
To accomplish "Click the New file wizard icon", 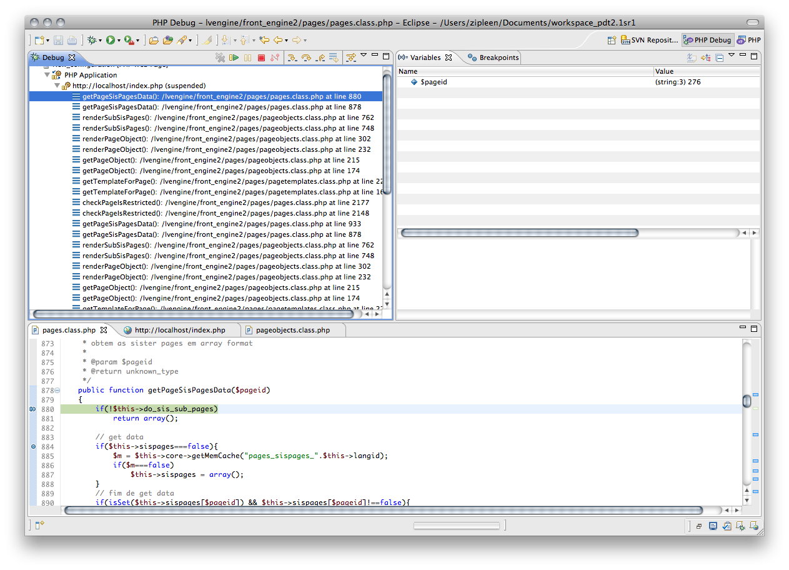I will (39, 40).
